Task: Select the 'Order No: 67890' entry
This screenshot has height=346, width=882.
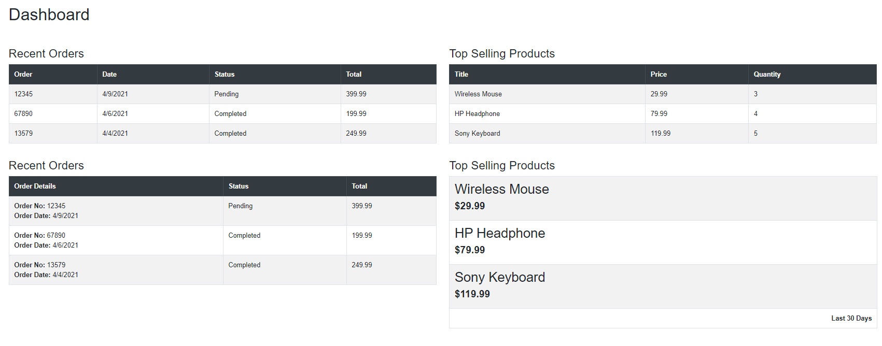Action: (x=40, y=235)
